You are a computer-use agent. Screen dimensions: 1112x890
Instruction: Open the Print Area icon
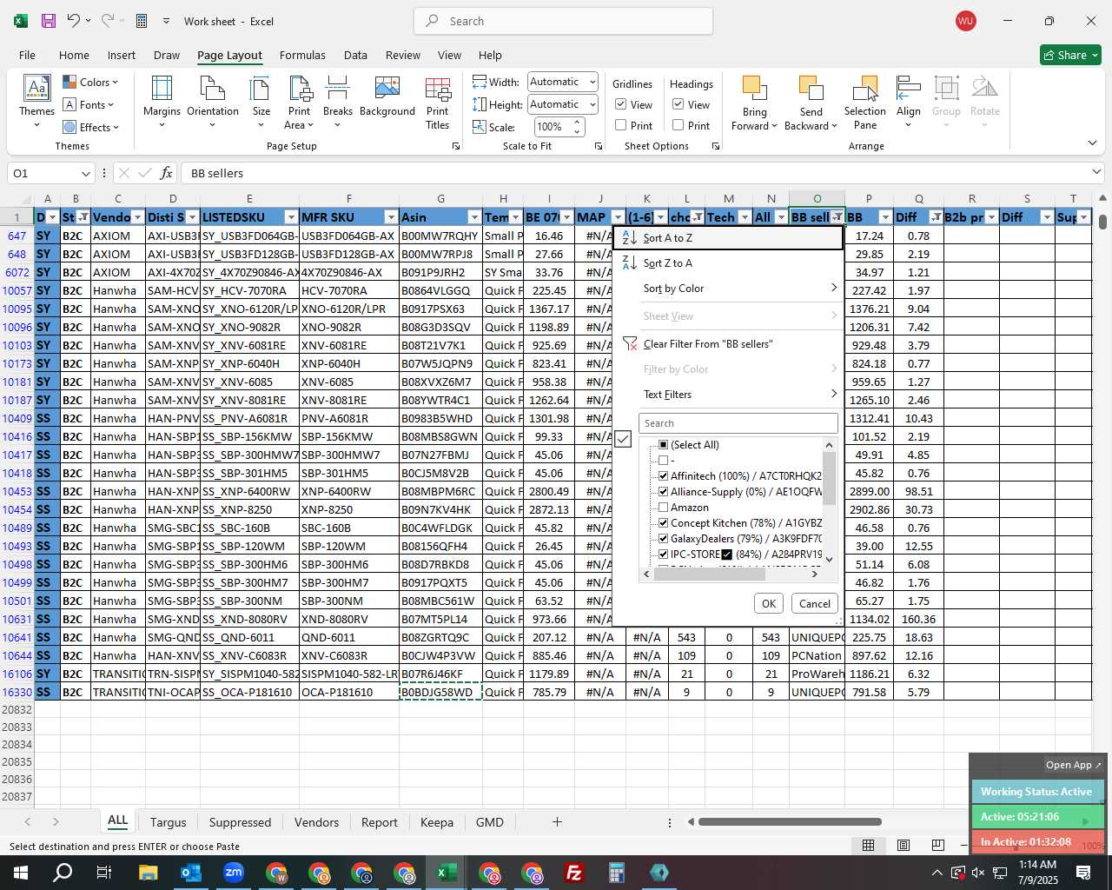point(300,89)
